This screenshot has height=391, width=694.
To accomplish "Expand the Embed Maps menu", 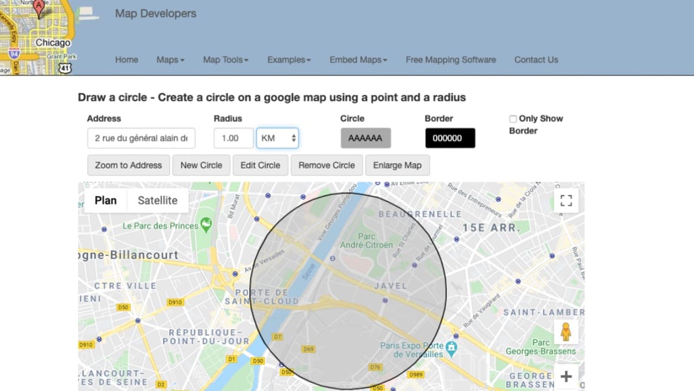I will tap(358, 60).
